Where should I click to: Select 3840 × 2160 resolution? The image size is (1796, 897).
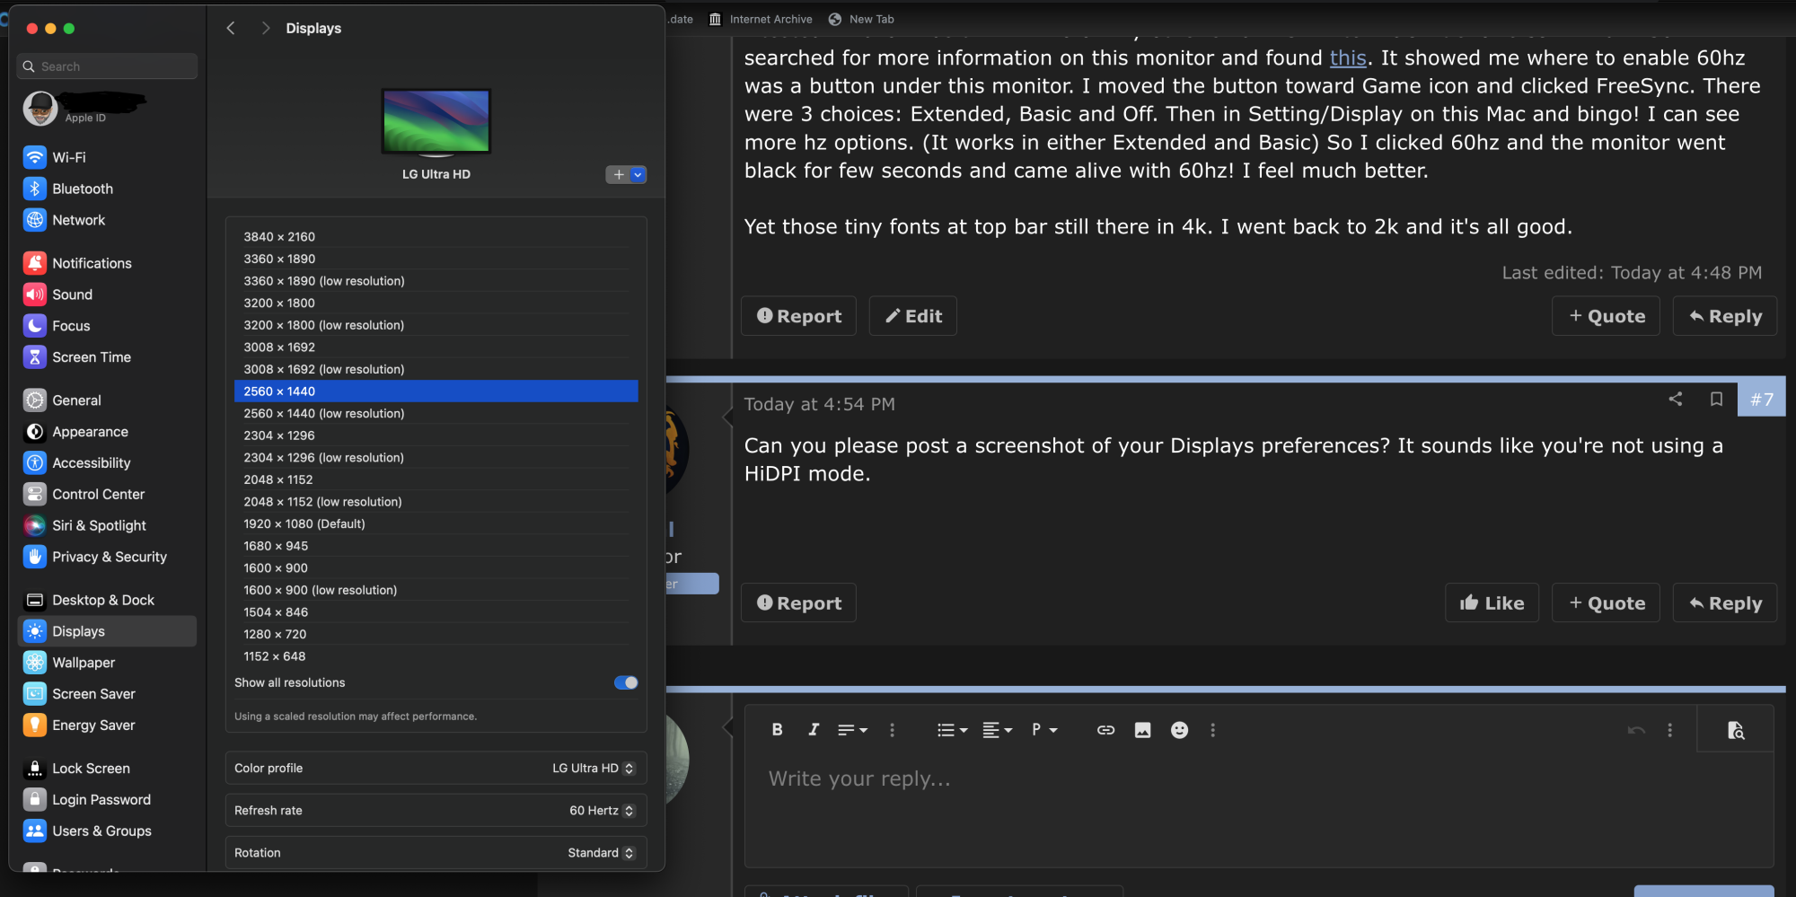[x=436, y=237]
